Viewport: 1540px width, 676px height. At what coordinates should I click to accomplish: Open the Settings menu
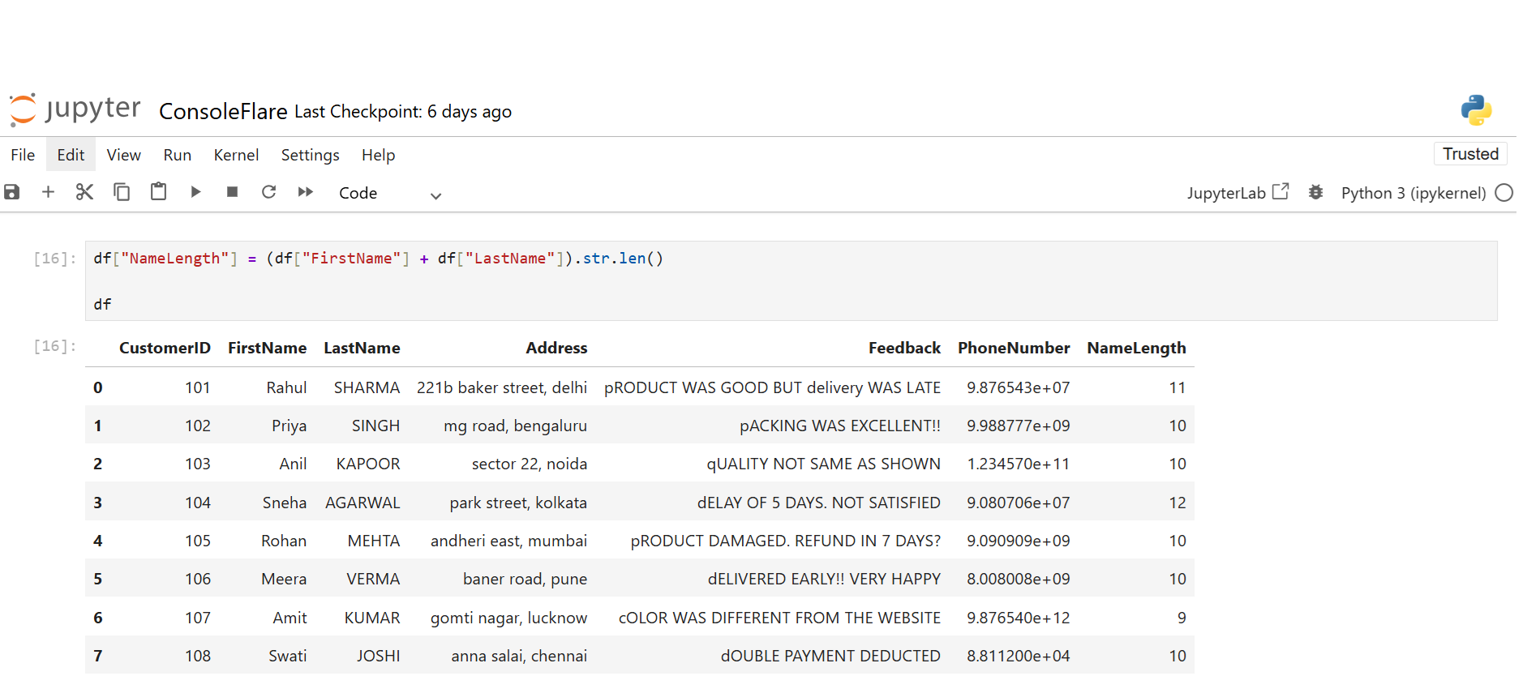point(310,155)
